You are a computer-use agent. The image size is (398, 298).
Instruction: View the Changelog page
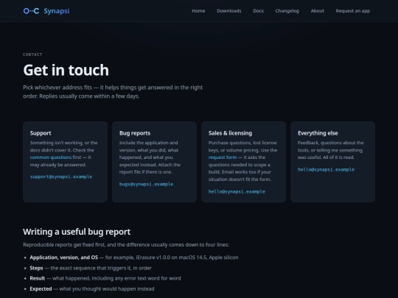[287, 11]
